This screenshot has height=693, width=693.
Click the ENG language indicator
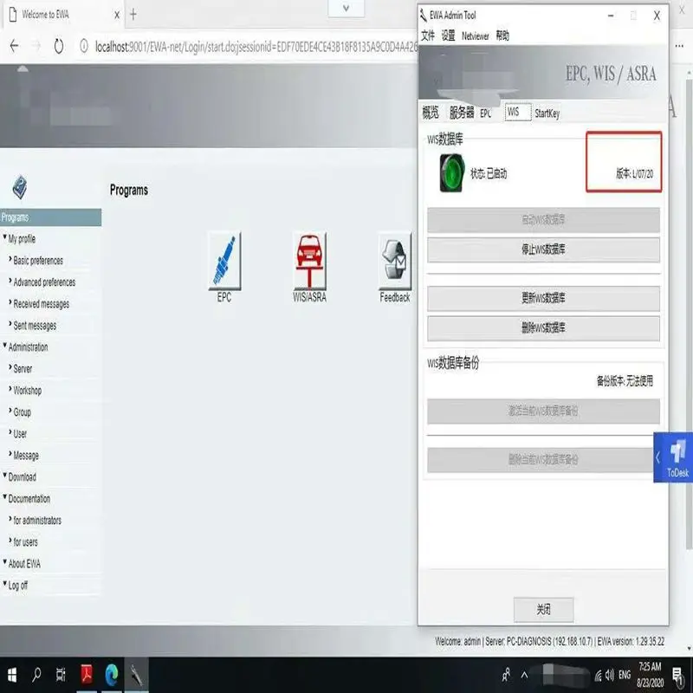[625, 675]
